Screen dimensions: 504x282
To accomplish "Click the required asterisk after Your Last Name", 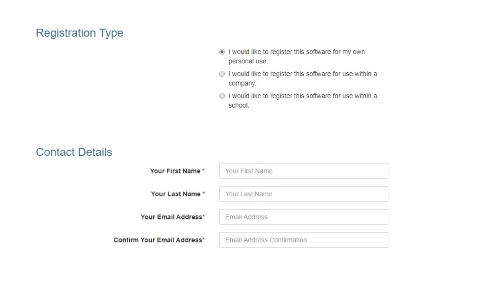I will point(203,194).
